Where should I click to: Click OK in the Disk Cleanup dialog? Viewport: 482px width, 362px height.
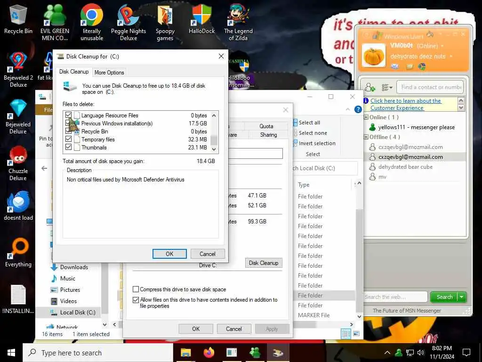[x=169, y=254]
